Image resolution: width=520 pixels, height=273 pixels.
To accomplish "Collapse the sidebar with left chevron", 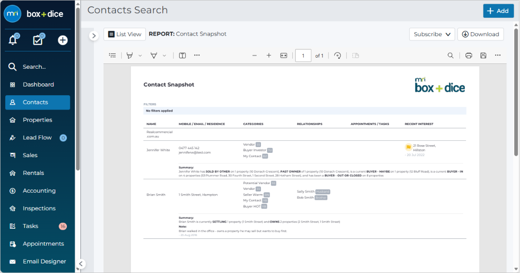I will pyautogui.click(x=80, y=264).
